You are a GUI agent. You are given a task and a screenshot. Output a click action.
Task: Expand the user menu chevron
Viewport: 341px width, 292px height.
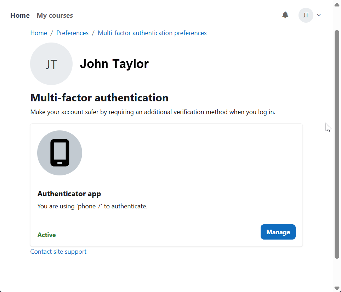point(319,15)
